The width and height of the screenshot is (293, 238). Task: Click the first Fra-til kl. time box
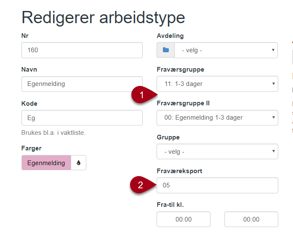pyautogui.click(x=184, y=219)
